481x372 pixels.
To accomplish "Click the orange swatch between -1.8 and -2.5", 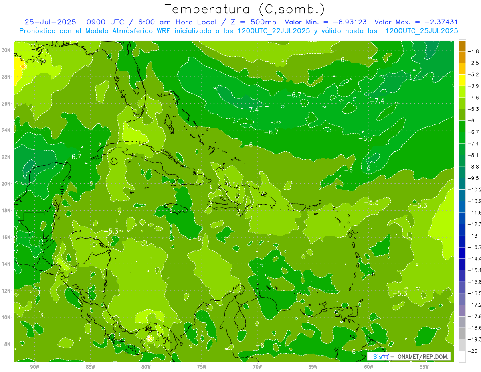I will [x=462, y=57].
